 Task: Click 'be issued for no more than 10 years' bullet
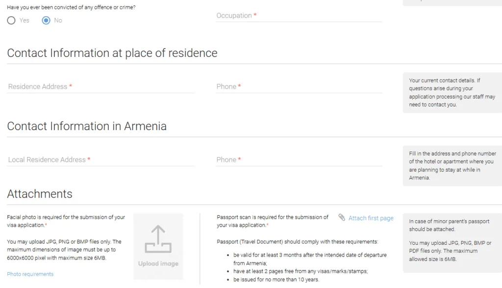click(276, 280)
